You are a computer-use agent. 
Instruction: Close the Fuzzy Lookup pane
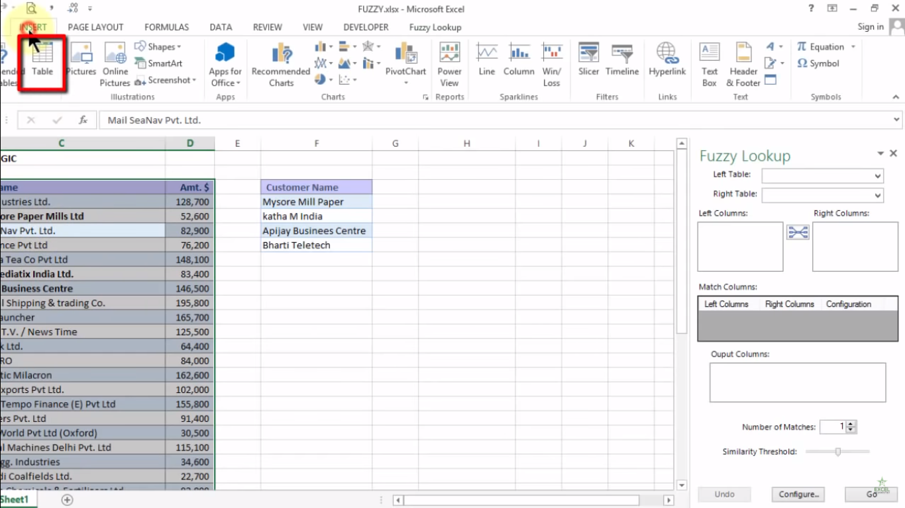pyautogui.click(x=893, y=153)
